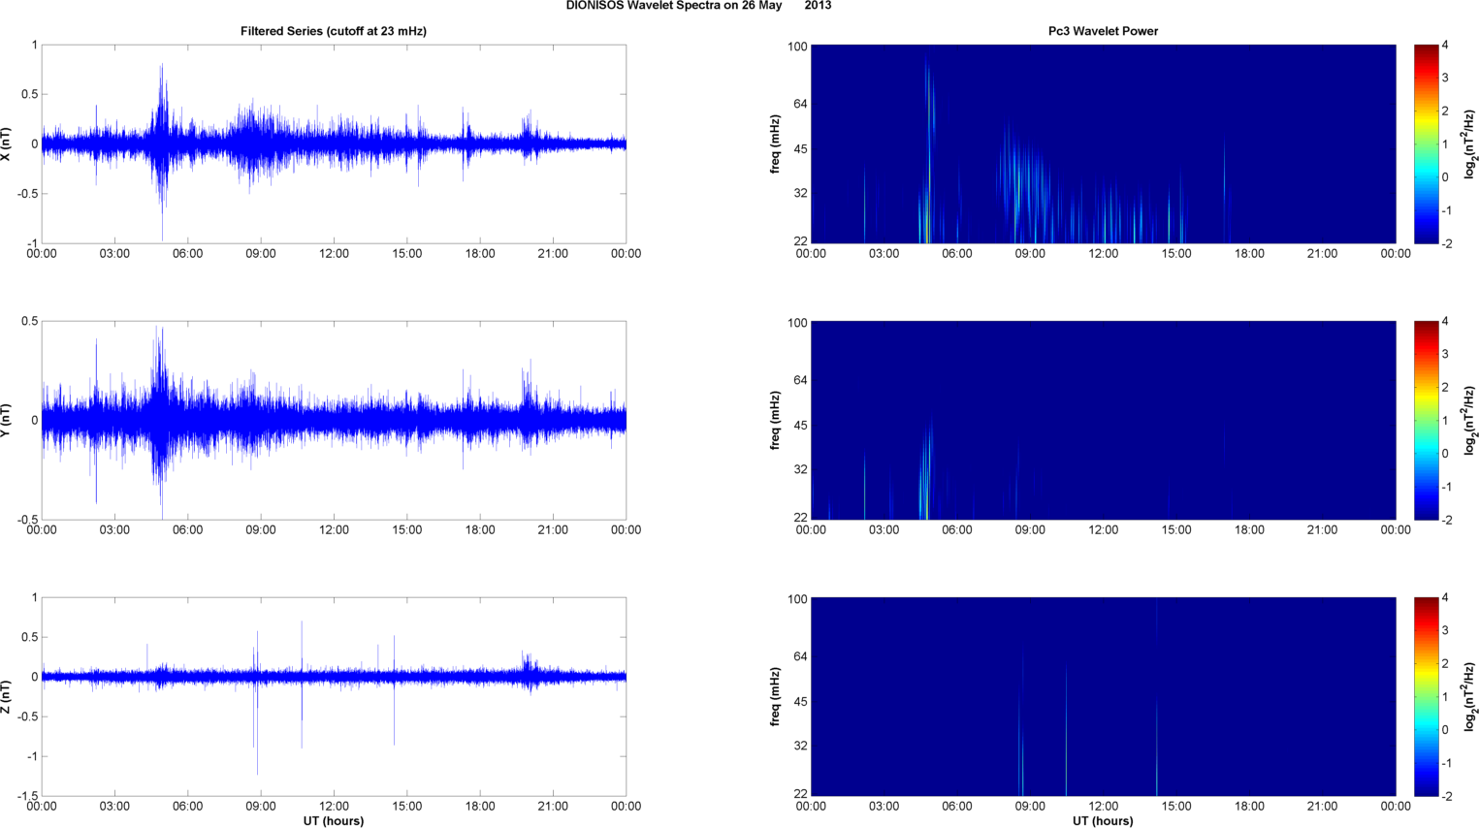Click the 45 frequency tick on the Y spectrogram
1479x828 pixels.
pyautogui.click(x=799, y=426)
